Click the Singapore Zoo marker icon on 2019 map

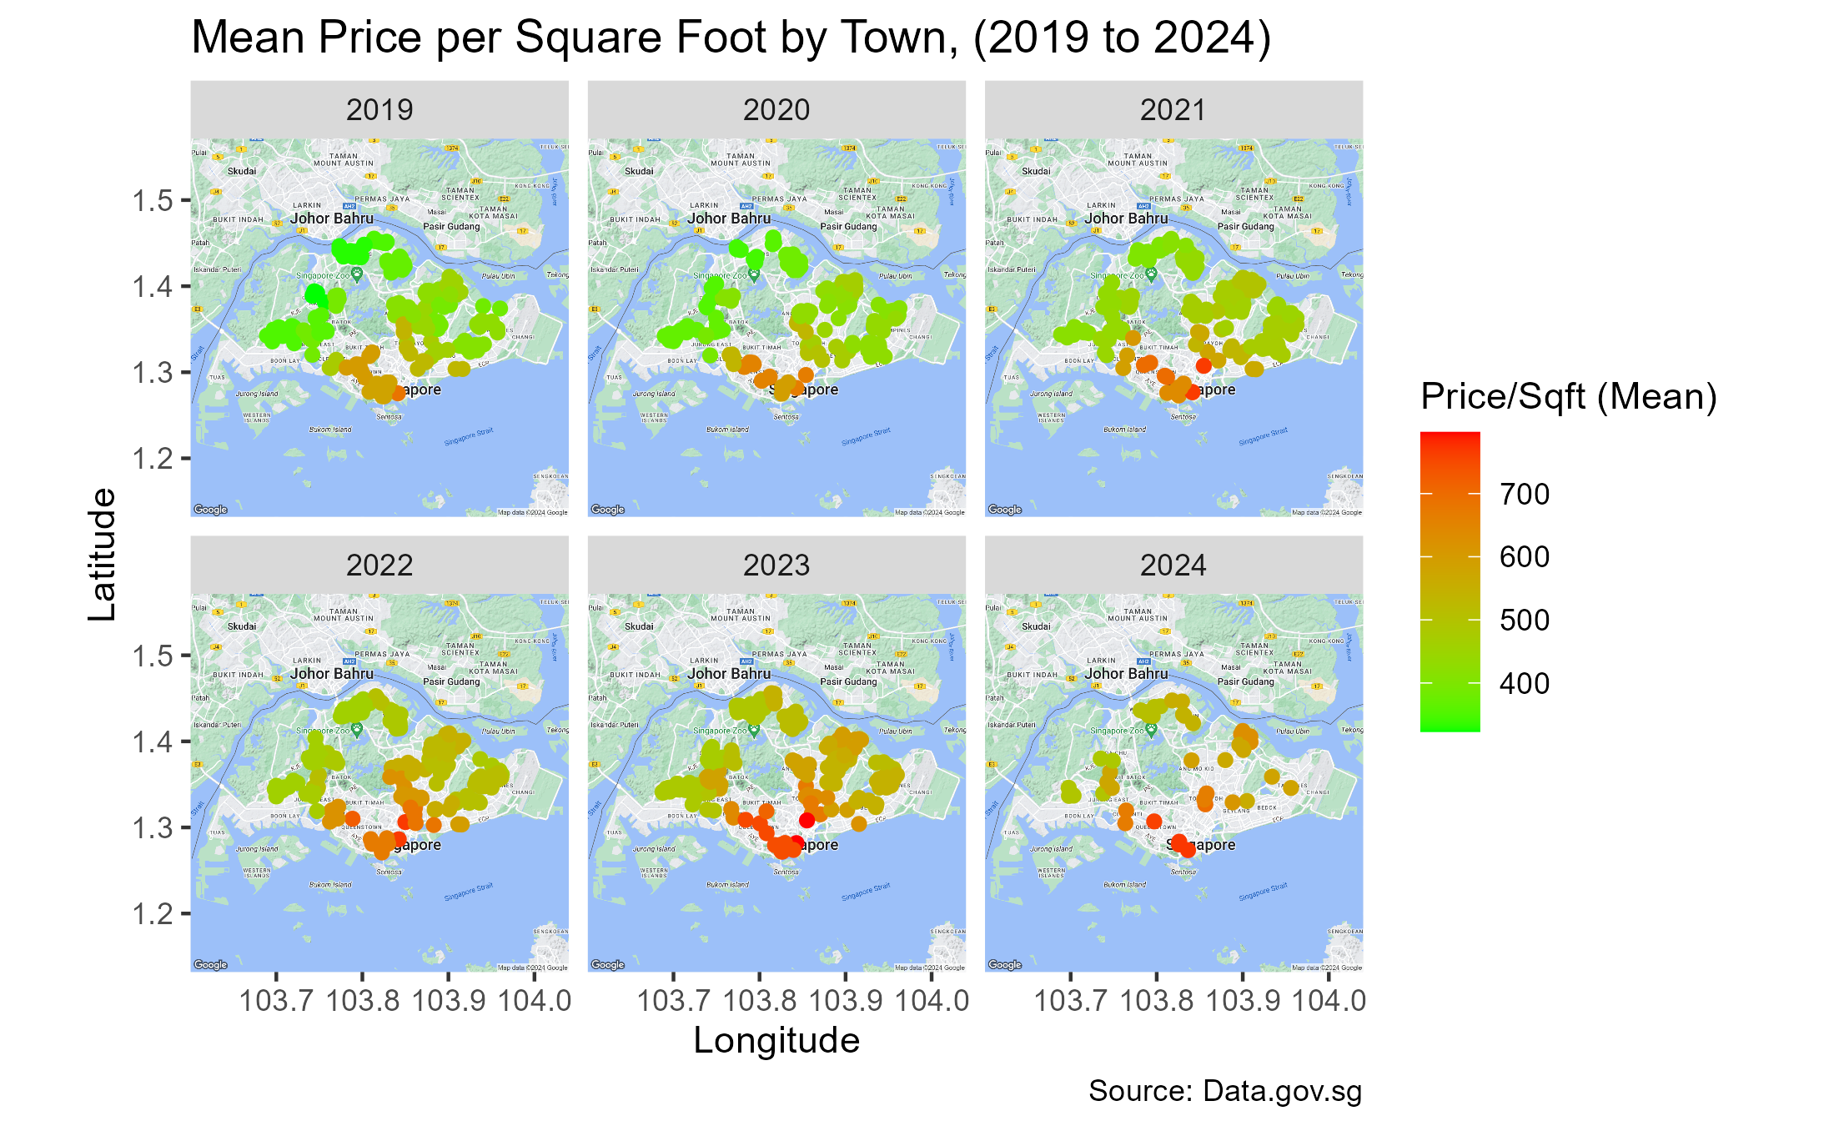pyautogui.click(x=357, y=274)
